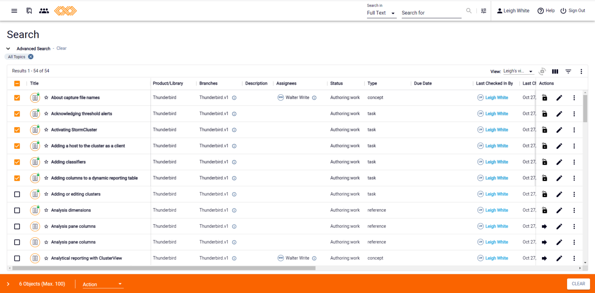The image size is (595, 293).
Task: Click the vertical scrollbar thumb of results table
Action: (585, 108)
